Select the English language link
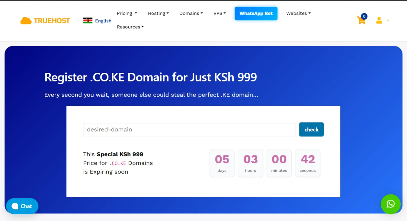407x221 pixels. (x=103, y=21)
